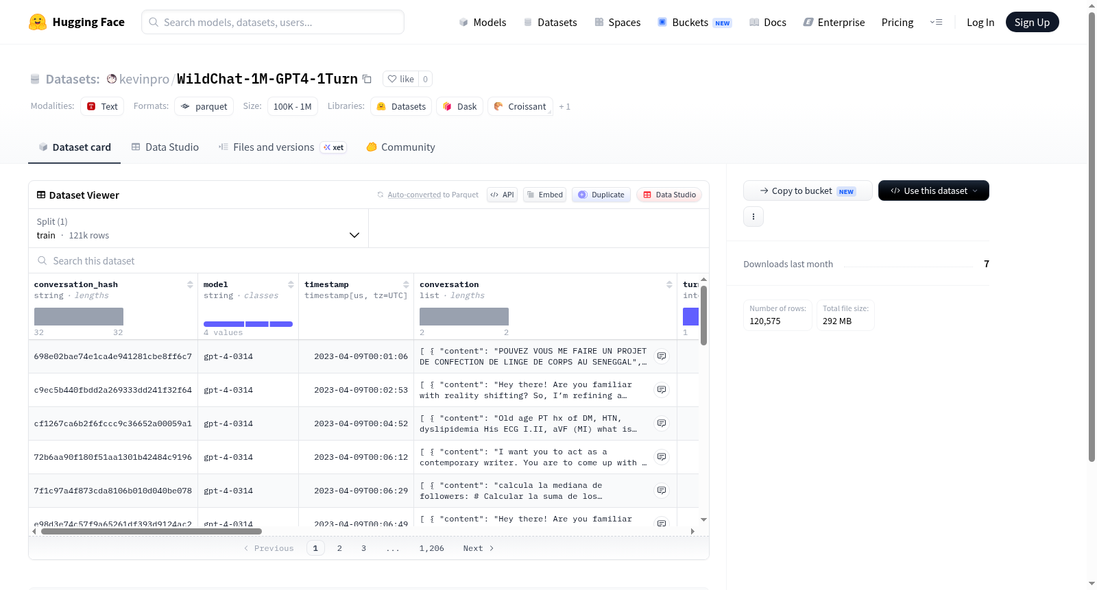Click the parquet format tag
Image resolution: width=1097 pixels, height=590 pixels.
204,106
